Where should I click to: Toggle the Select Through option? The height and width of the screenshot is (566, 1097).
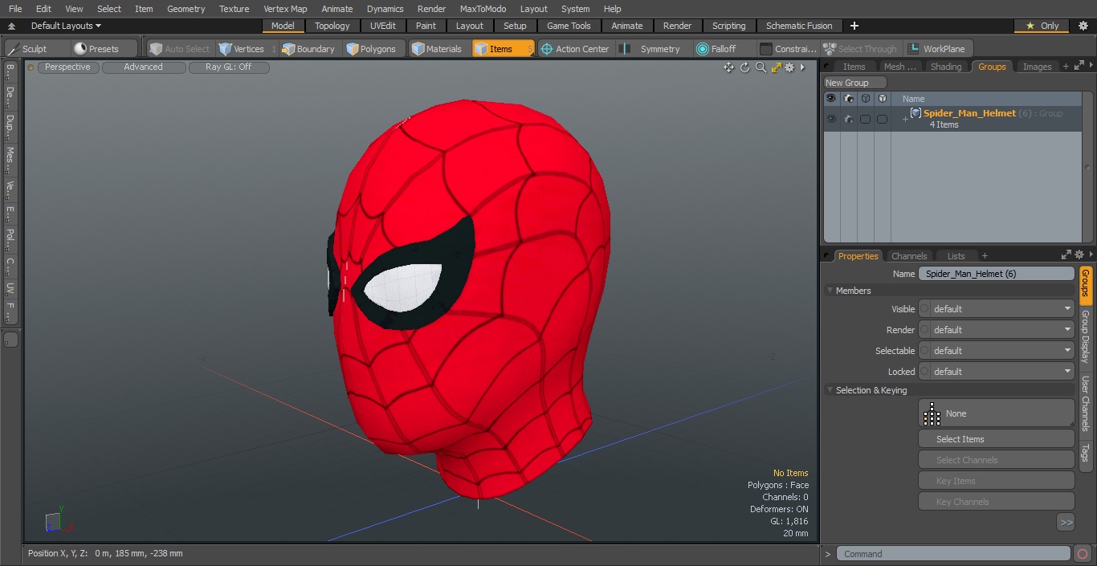pyautogui.click(x=861, y=49)
